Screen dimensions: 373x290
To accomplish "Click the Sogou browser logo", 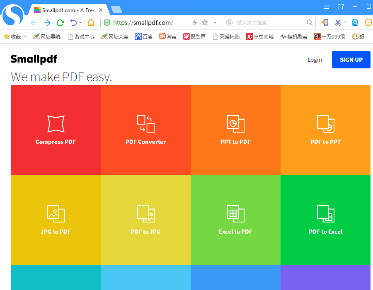I will click(13, 15).
